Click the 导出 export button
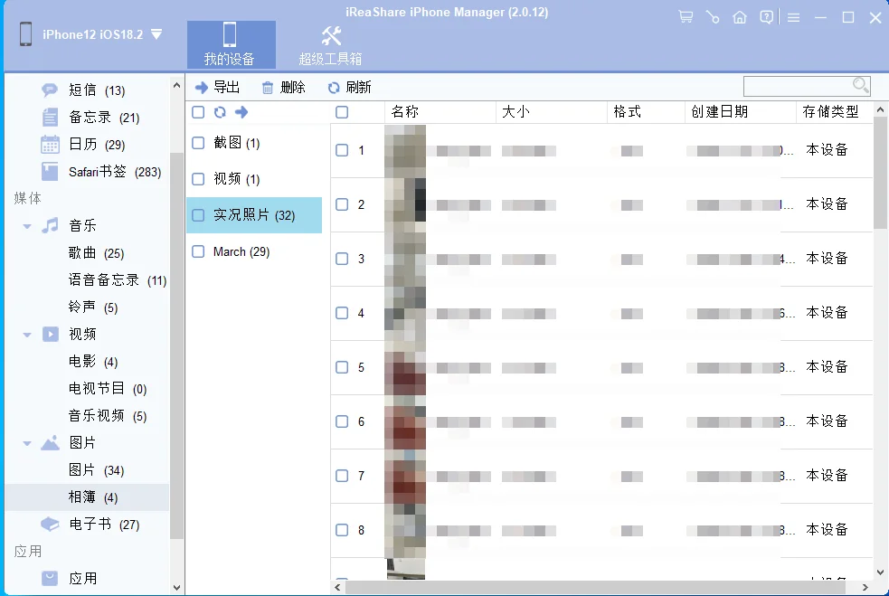The height and width of the screenshot is (596, 889). [x=217, y=87]
